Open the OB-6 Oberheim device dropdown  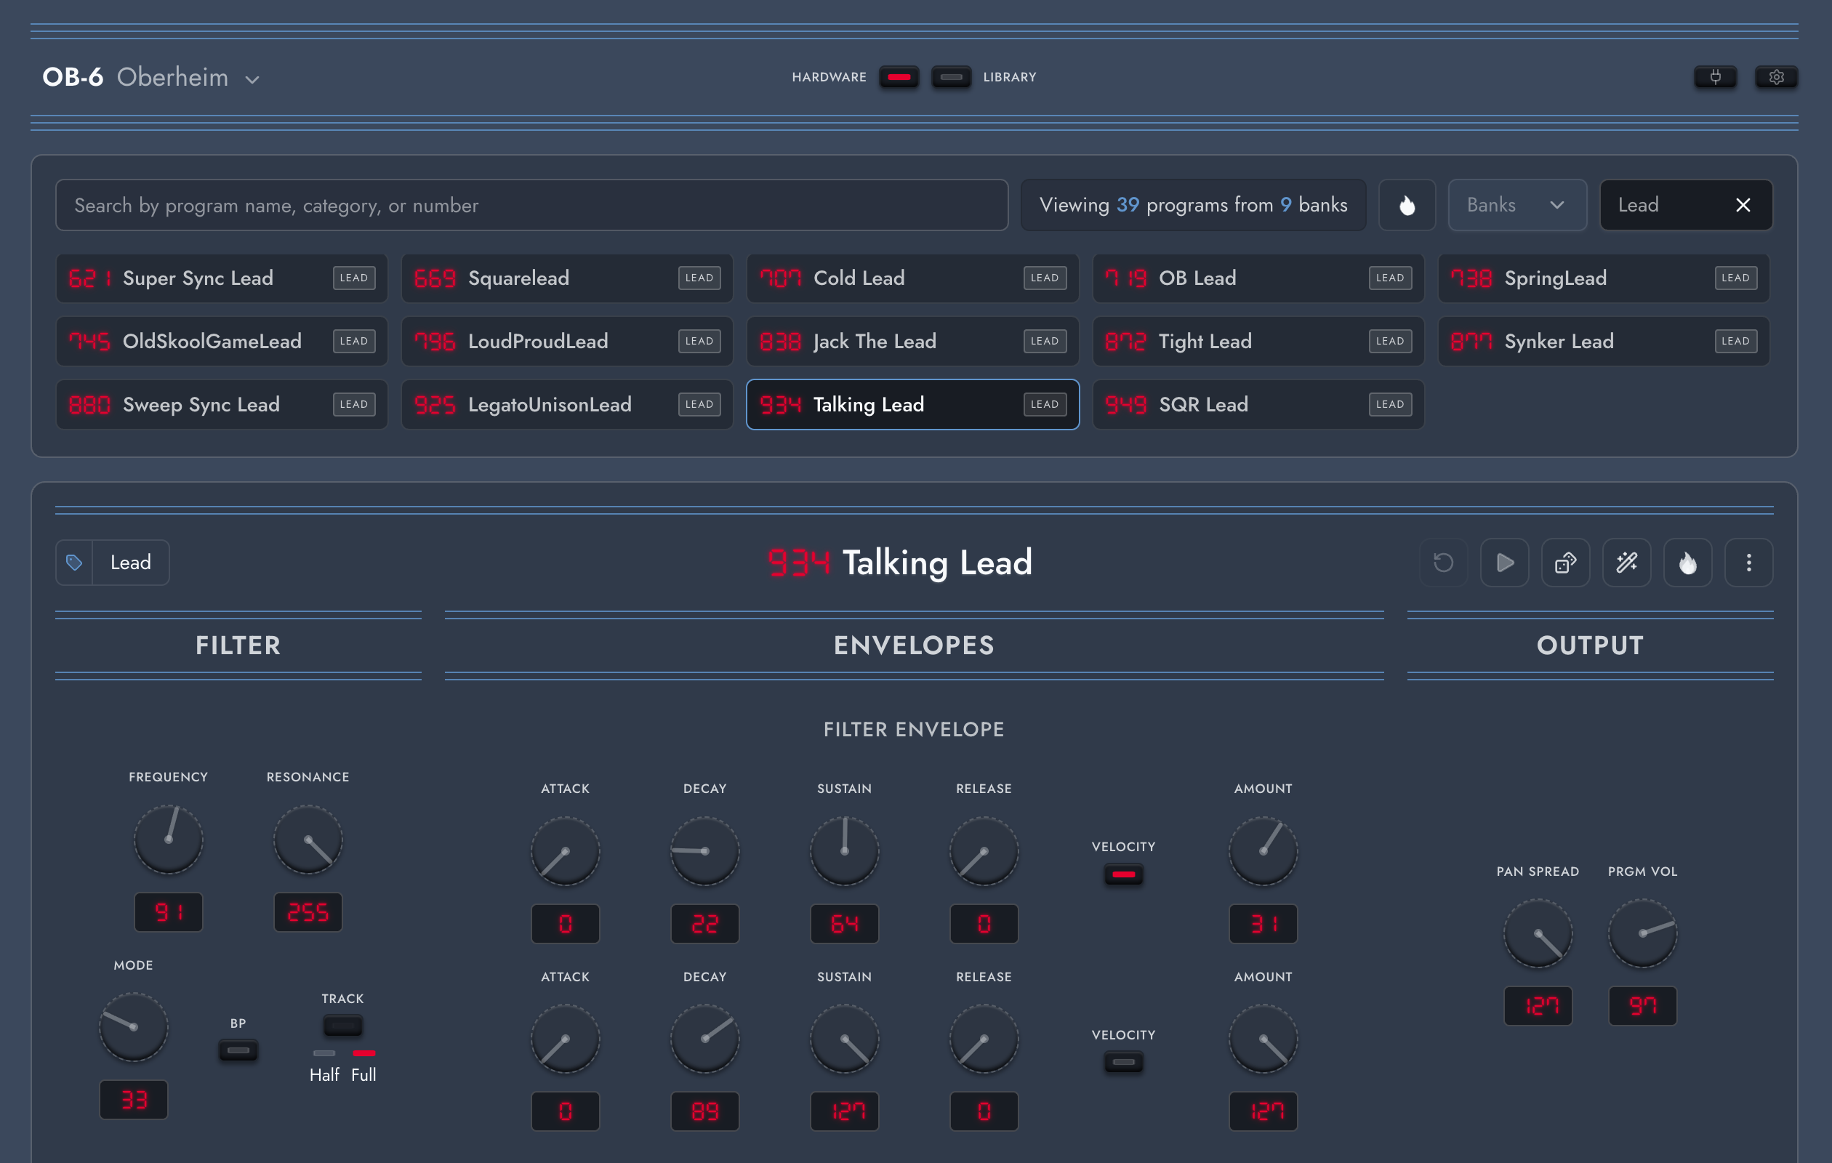(150, 78)
